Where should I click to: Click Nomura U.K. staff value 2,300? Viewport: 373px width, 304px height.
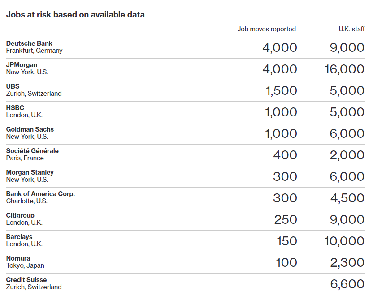pos(347,262)
